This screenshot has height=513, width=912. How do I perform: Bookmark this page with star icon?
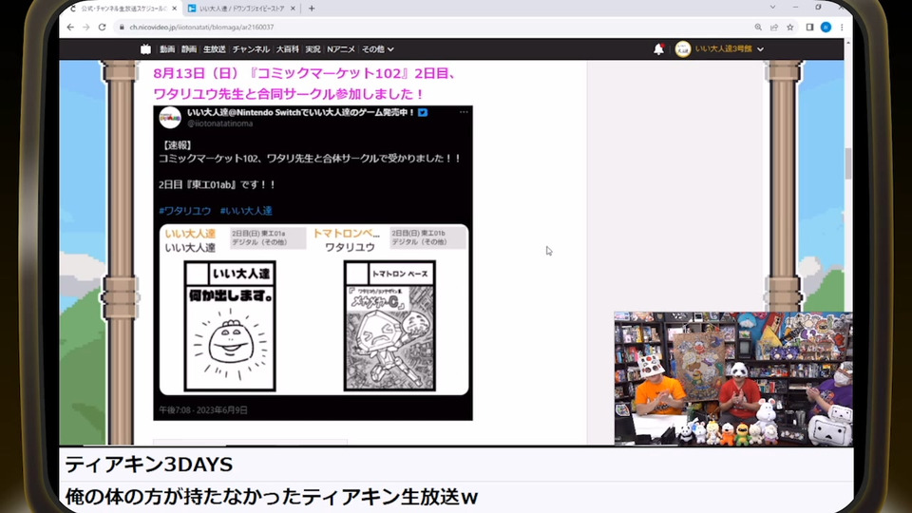pos(789,28)
